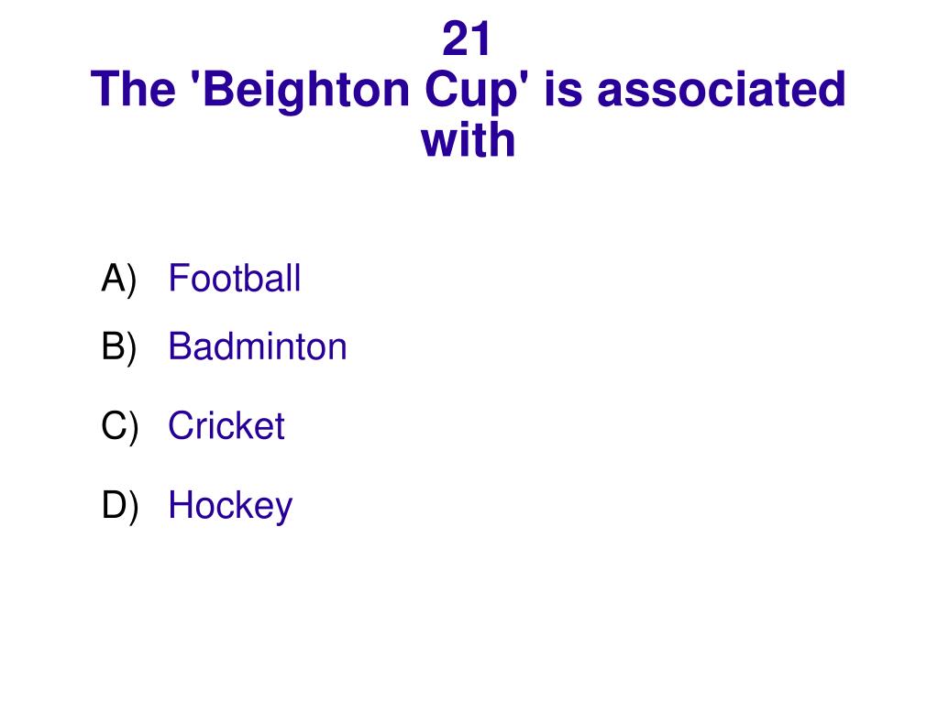Screen dimensions: 938x703
Task: Click the 'A)' option letter
Action: pyautogui.click(x=119, y=279)
